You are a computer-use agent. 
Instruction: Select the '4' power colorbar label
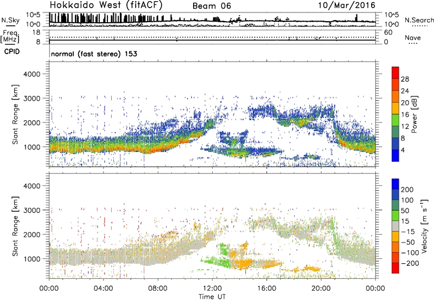click(x=403, y=151)
